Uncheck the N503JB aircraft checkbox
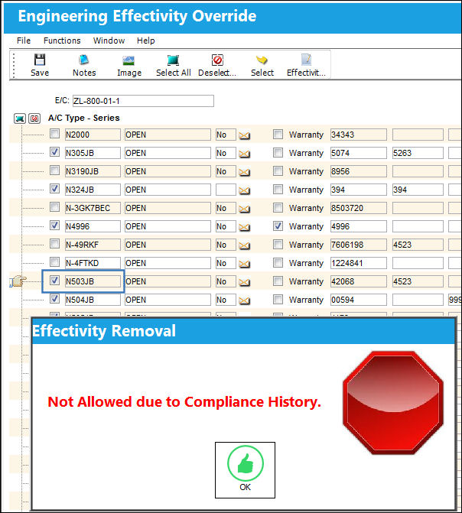The height and width of the screenshot is (513, 462). pyautogui.click(x=54, y=281)
